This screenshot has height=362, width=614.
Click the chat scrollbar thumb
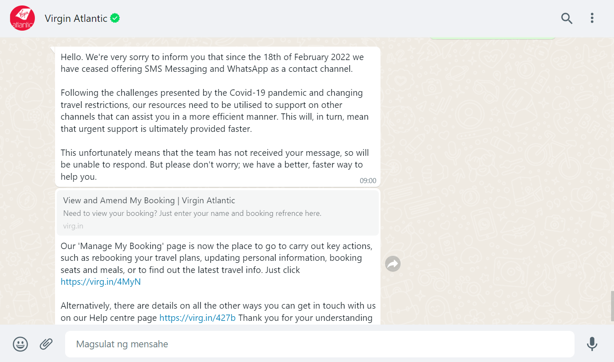click(612, 306)
